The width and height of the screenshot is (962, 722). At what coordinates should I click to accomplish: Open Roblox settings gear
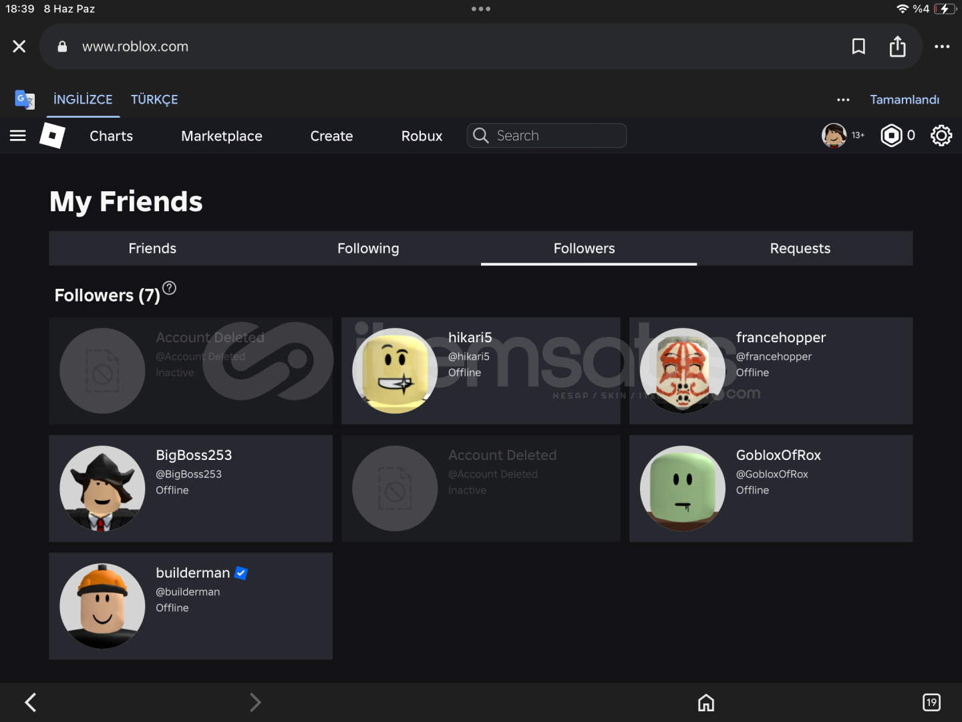click(x=941, y=136)
